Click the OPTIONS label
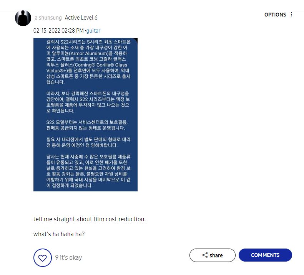This screenshot has width=304, height=275. click(x=275, y=15)
